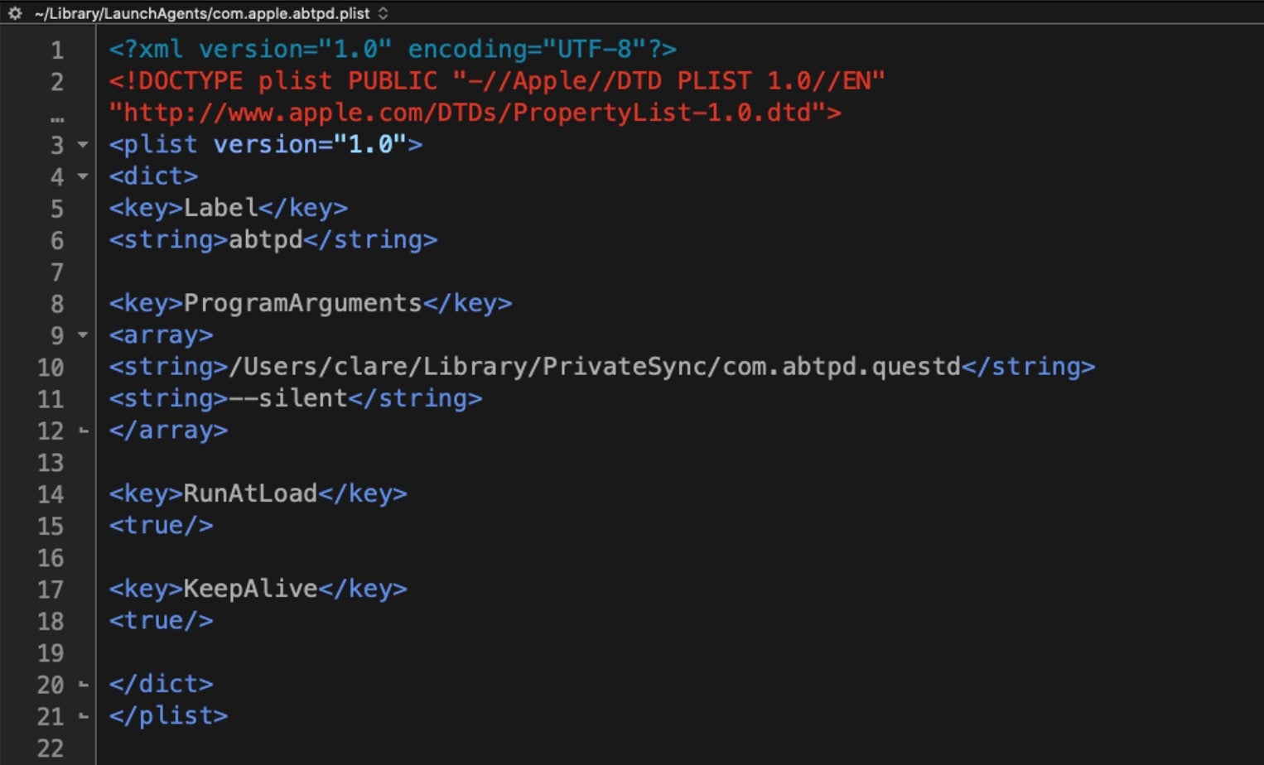Collapse the array block fold triangle
This screenshot has height=765, width=1264.
[x=83, y=335]
